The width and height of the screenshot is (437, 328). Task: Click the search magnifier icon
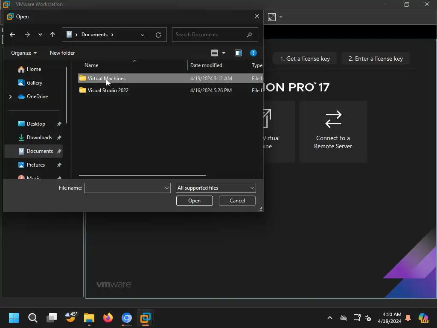click(x=249, y=35)
